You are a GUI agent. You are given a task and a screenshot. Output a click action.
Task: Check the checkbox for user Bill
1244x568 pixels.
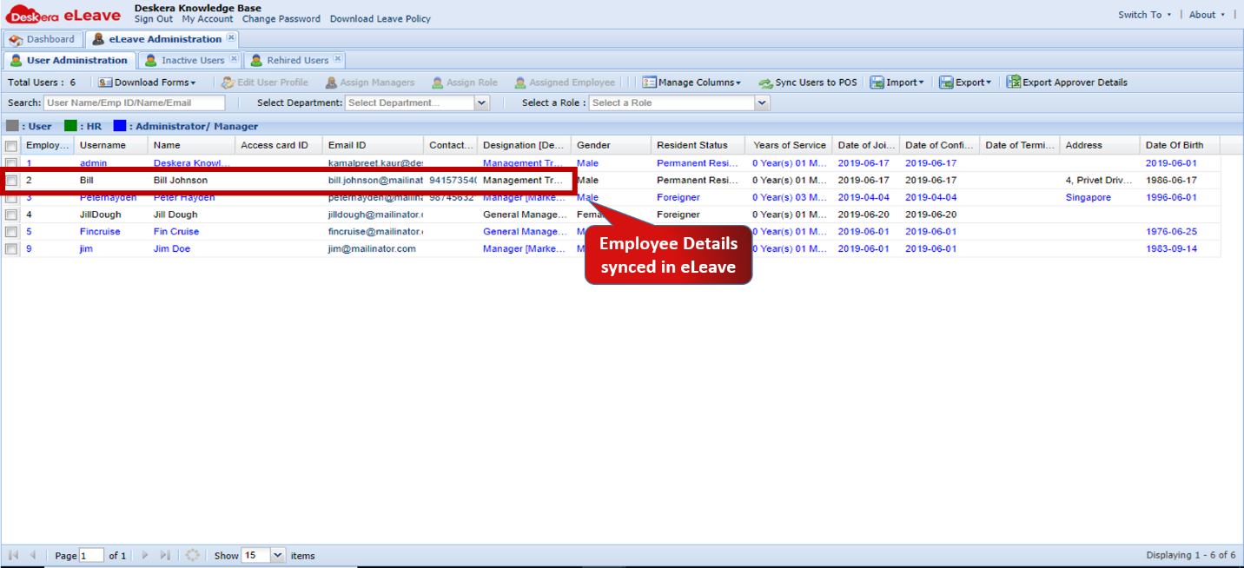tap(11, 180)
